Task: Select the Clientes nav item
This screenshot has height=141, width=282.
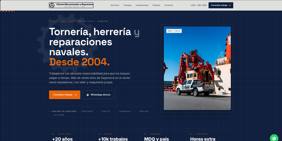Action: [x=156, y=5]
